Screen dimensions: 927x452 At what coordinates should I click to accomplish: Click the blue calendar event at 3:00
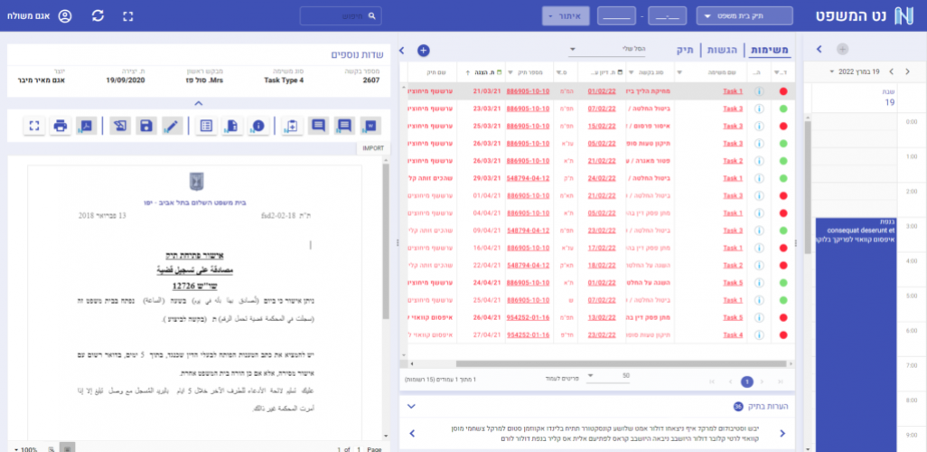pyautogui.click(x=856, y=334)
